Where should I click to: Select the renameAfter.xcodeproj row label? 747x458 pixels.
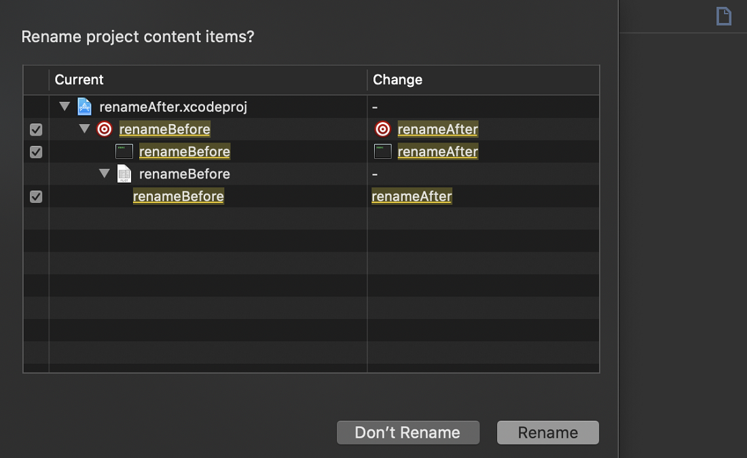[x=173, y=107]
